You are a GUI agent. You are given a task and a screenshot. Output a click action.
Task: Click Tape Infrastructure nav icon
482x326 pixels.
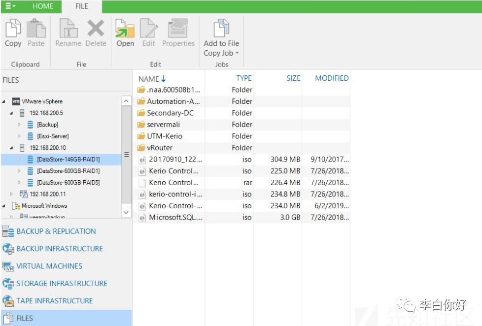[x=8, y=301]
